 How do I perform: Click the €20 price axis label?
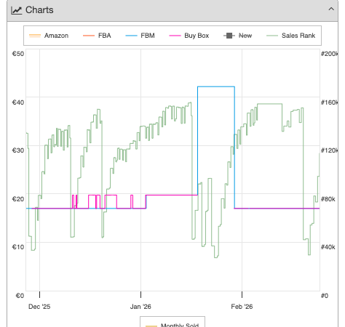click(18, 199)
